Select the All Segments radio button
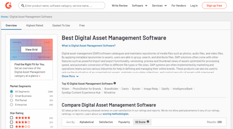This screenshot has height=129, width=233. pyautogui.click(x=11, y=92)
